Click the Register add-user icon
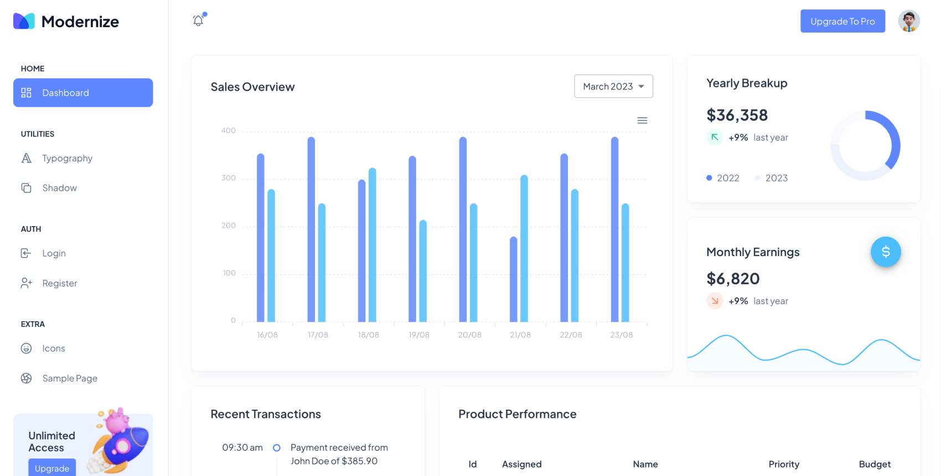Viewport: 941px width, 476px height. click(x=26, y=283)
